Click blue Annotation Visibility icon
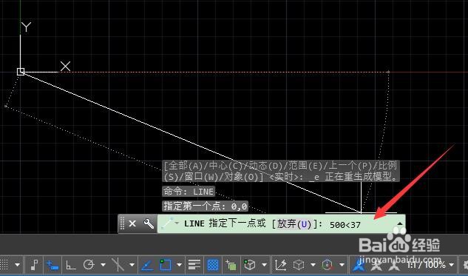This screenshot has height=276, width=468. pos(359,265)
